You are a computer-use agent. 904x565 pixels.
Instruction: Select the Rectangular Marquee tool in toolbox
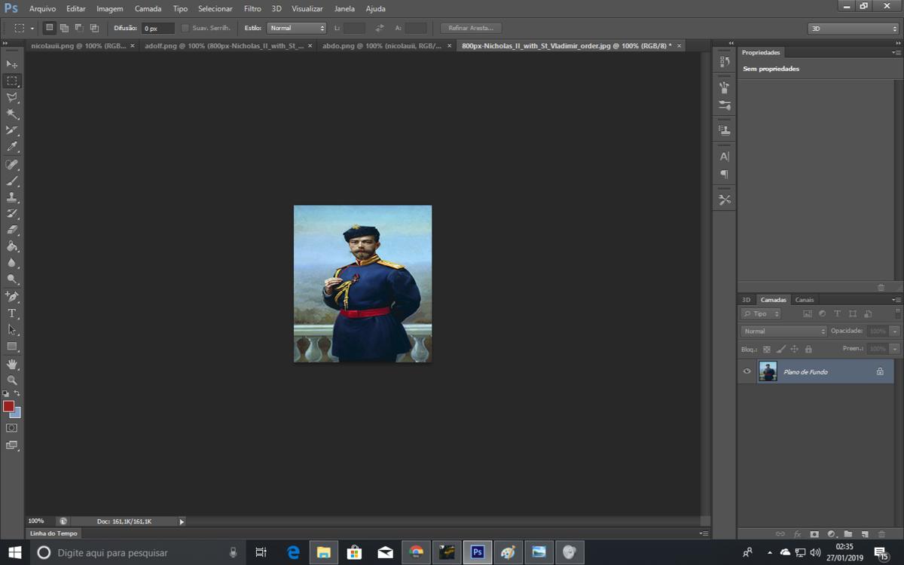coord(12,81)
